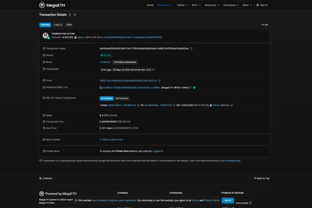Viewport: 312px width, 208px height.
Task: Switch to the Logs (1) tab
Action: tap(58, 25)
